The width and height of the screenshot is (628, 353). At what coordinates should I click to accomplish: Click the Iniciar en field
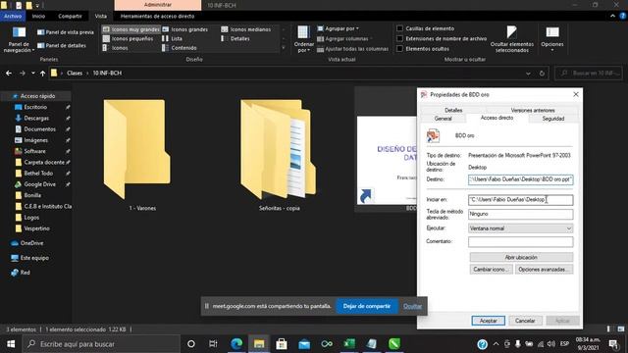(520, 200)
